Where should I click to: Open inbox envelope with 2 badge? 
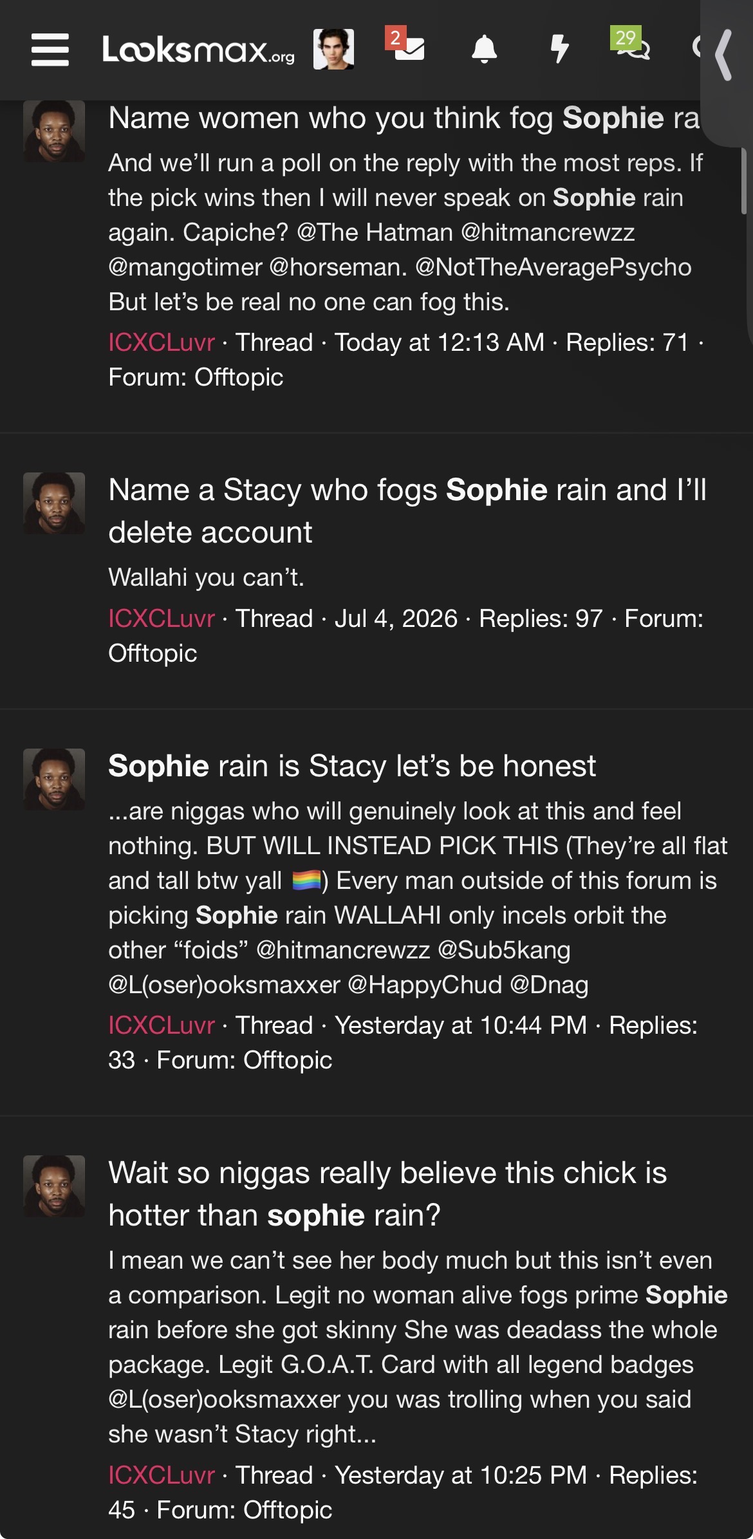(406, 45)
